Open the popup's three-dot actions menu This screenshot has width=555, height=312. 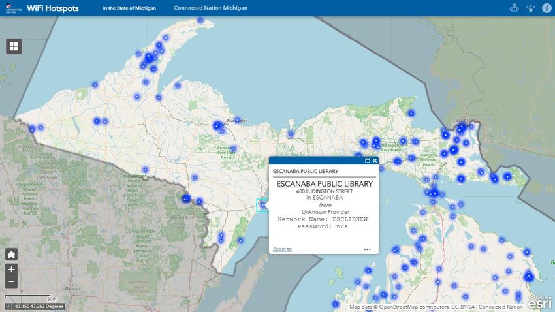tap(368, 249)
